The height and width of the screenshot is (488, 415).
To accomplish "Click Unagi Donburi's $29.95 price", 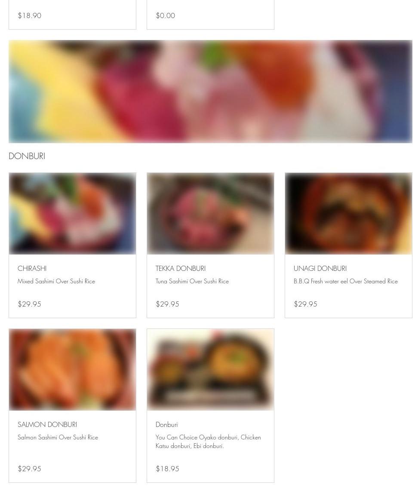I will click(x=305, y=304).
